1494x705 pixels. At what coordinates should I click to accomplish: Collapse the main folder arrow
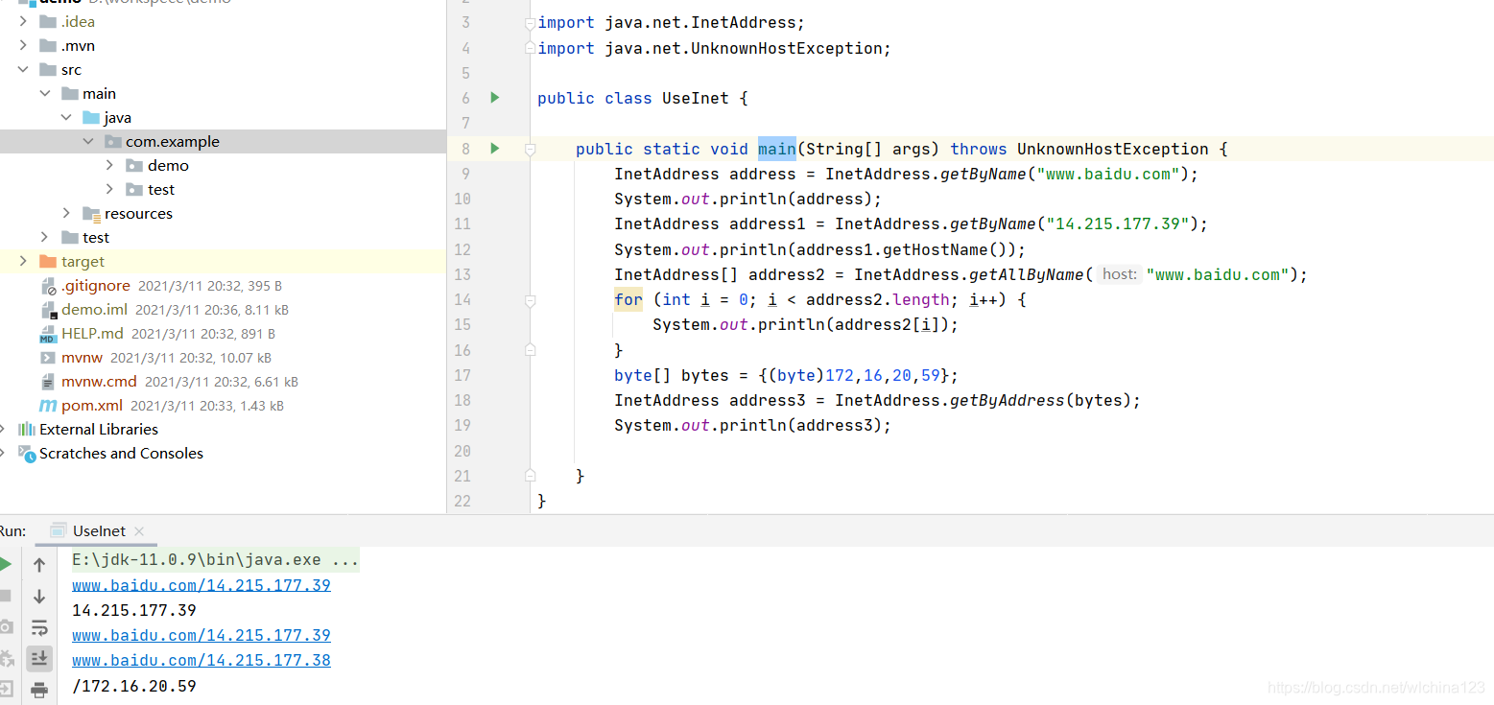(x=45, y=93)
